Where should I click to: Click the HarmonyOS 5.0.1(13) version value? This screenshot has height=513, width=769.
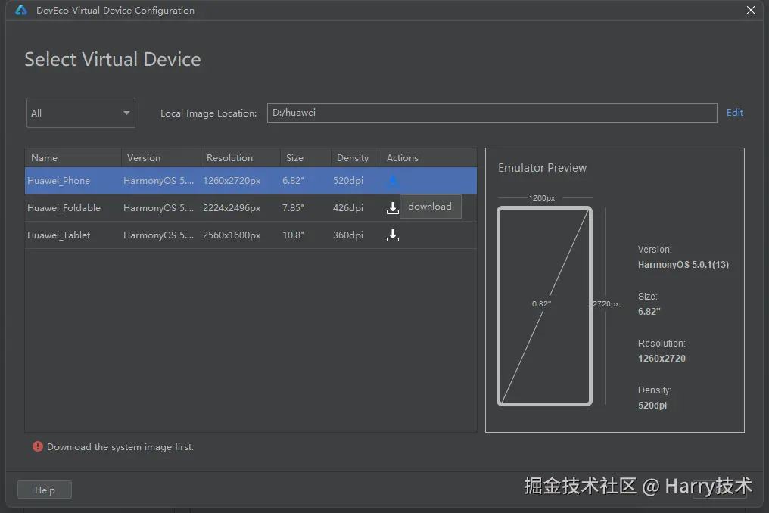(683, 264)
